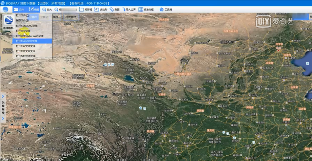Choose 打开SHP文件 menu entry
This screenshot has width=312, height=161.
pyautogui.click(x=33, y=31)
